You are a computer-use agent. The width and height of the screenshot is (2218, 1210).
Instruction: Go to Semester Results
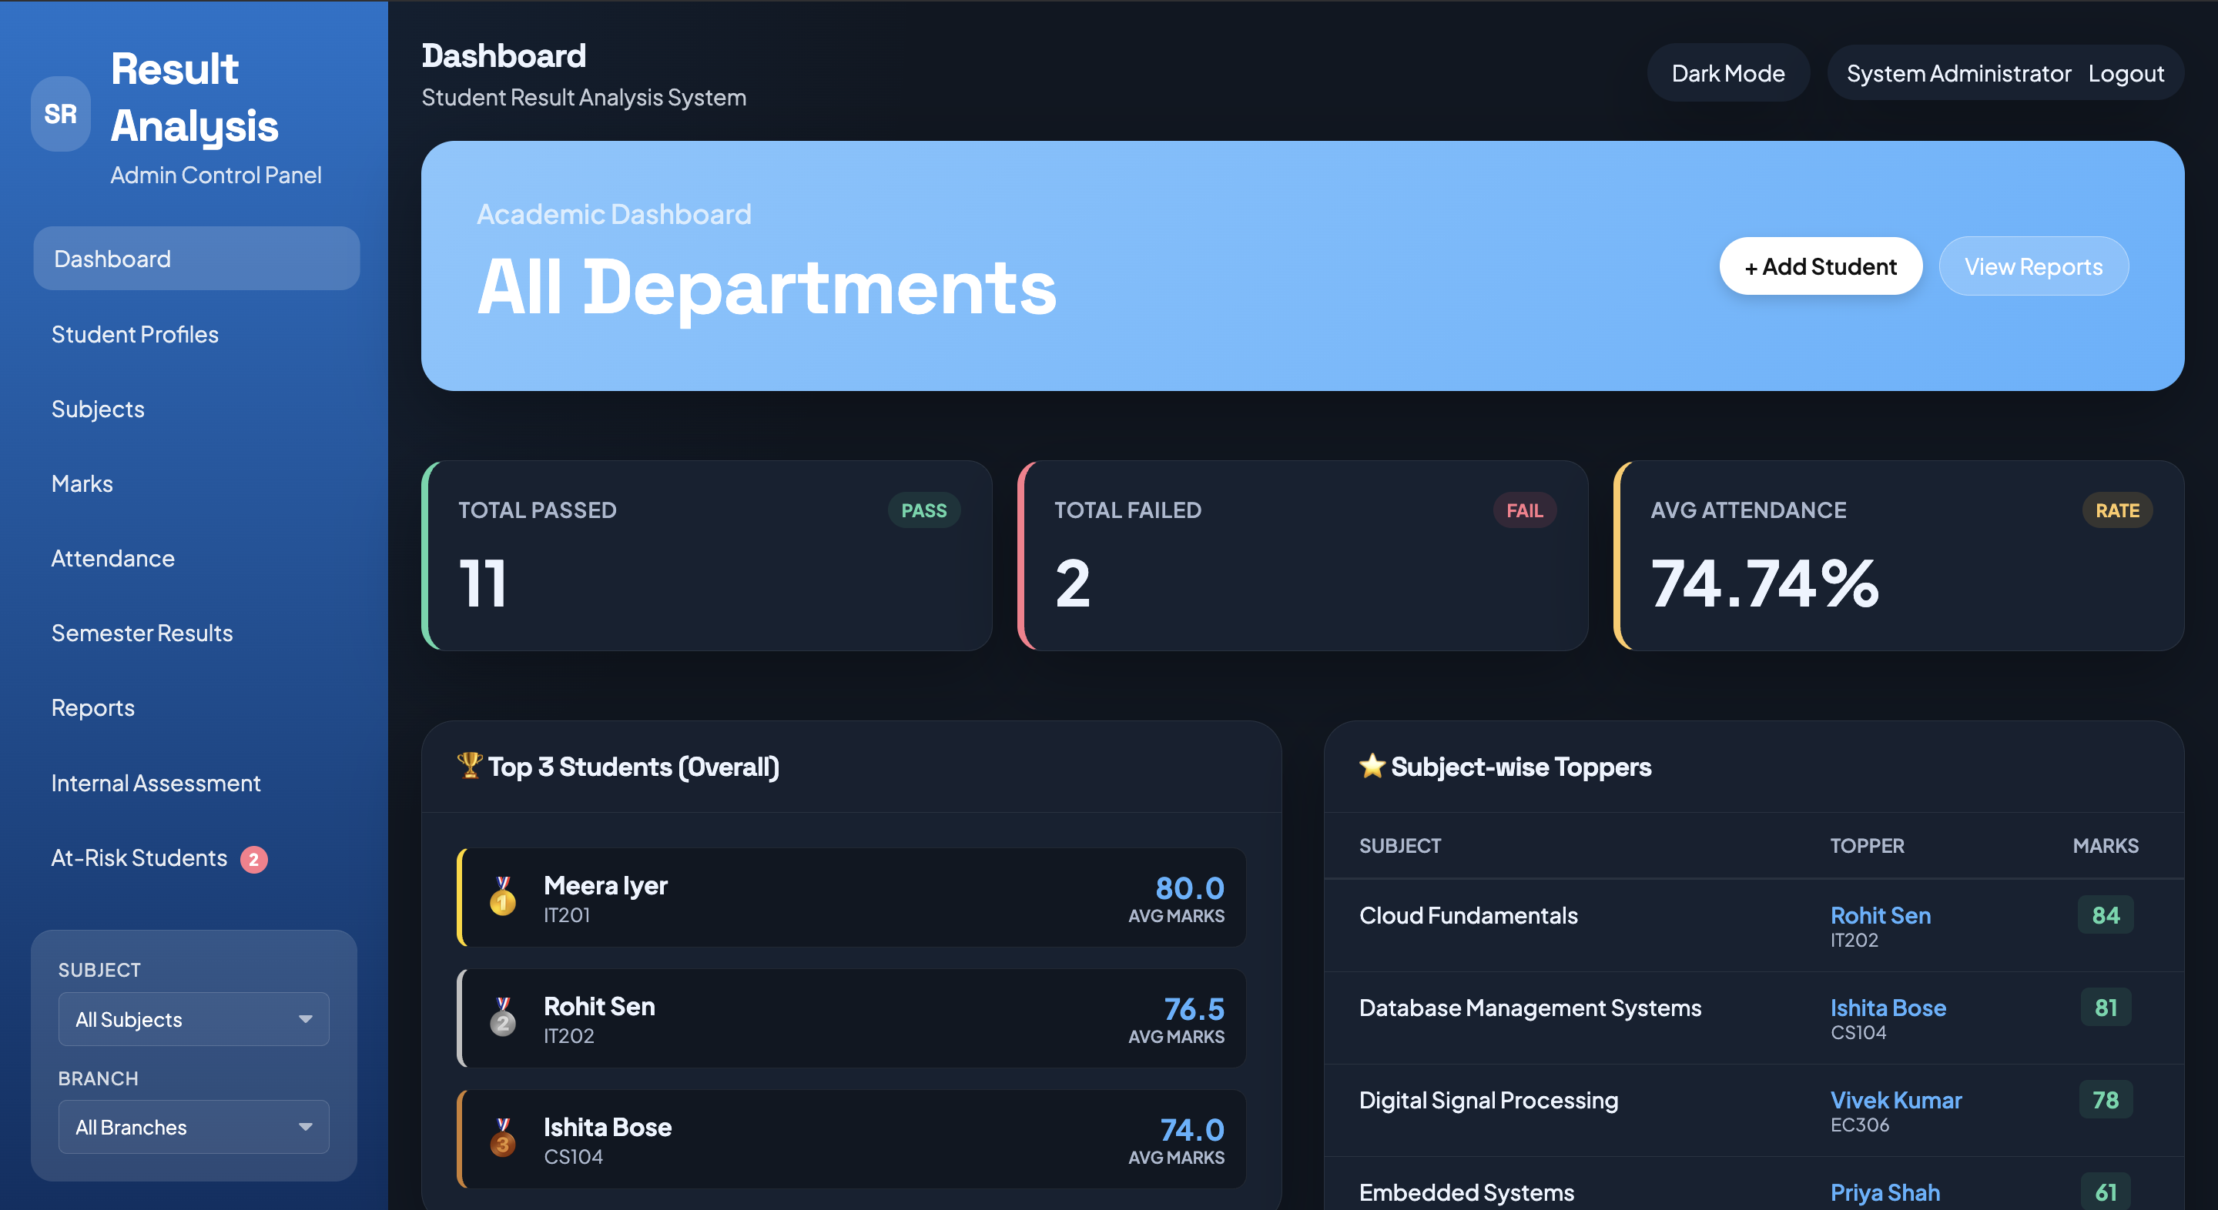pos(142,633)
